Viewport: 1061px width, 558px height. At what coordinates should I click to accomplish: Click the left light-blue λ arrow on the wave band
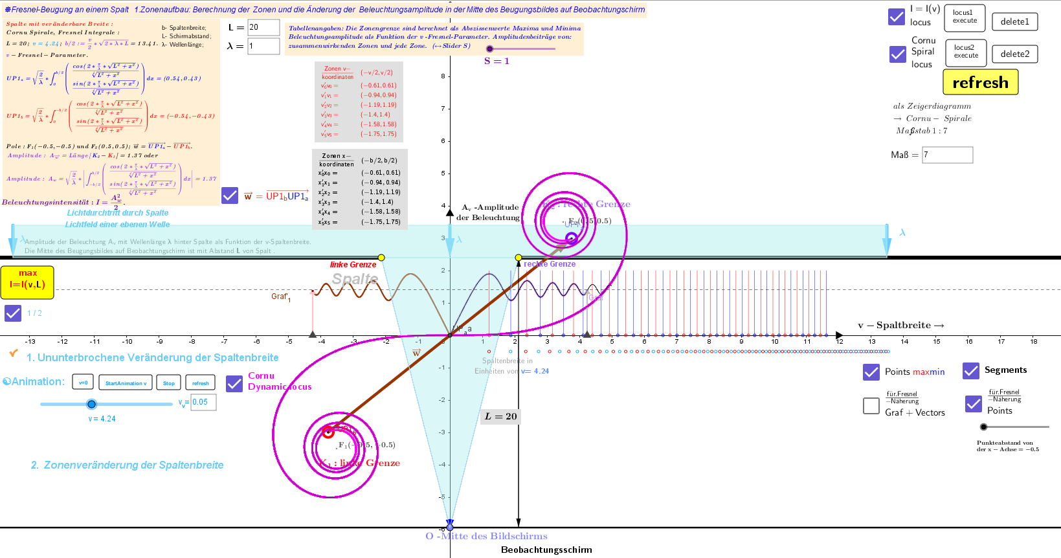13,241
